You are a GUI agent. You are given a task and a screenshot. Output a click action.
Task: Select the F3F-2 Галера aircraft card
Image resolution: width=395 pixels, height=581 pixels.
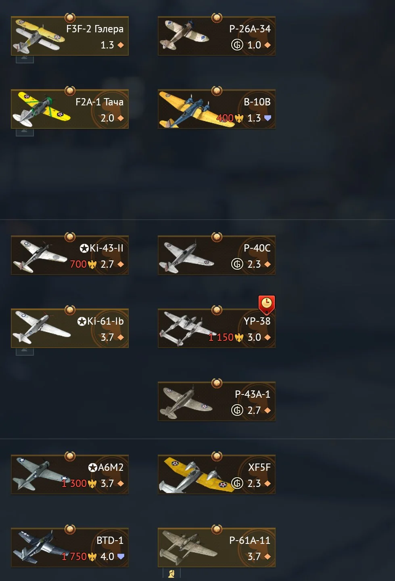[x=70, y=36]
